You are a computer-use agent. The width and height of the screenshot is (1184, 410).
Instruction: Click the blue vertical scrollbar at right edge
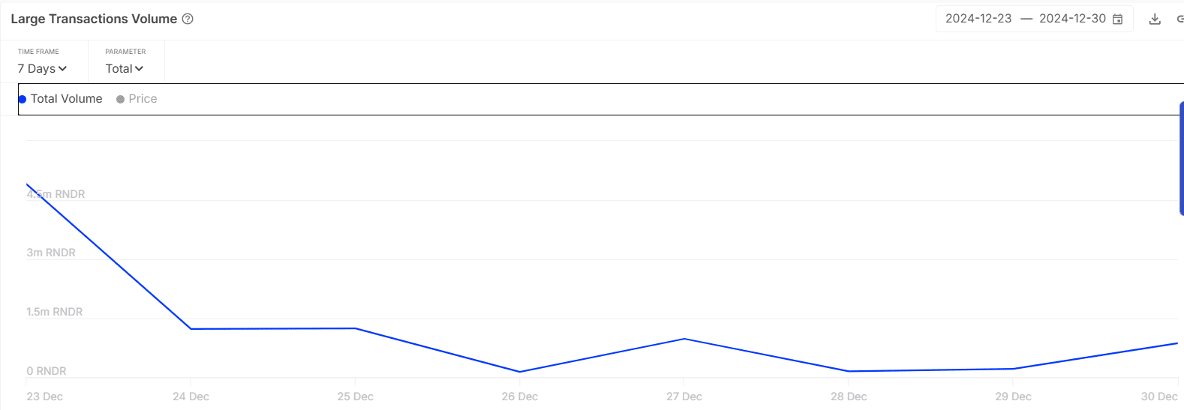[x=1182, y=159]
